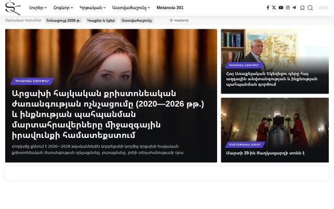Open the site logo home link
334x209 pixels.
pos(13,8)
